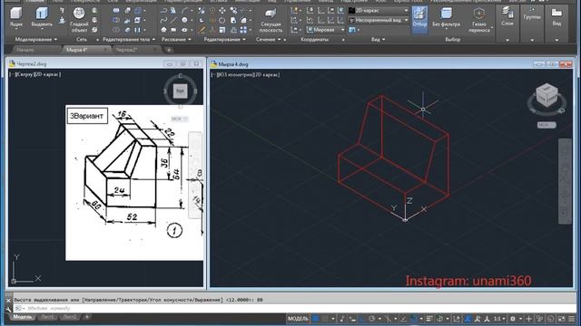The width and height of the screenshot is (581, 326).
Task: Toggle object snap tracking in status bar
Action: 404,319
